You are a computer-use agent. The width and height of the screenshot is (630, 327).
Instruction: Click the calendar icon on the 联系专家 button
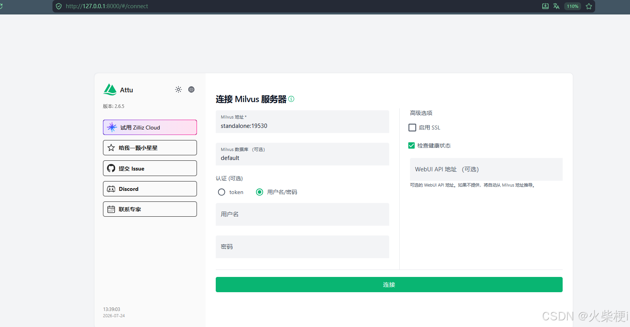point(111,209)
